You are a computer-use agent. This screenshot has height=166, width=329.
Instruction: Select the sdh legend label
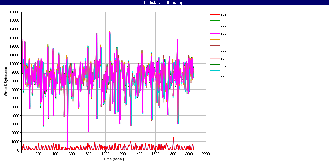[223, 71]
